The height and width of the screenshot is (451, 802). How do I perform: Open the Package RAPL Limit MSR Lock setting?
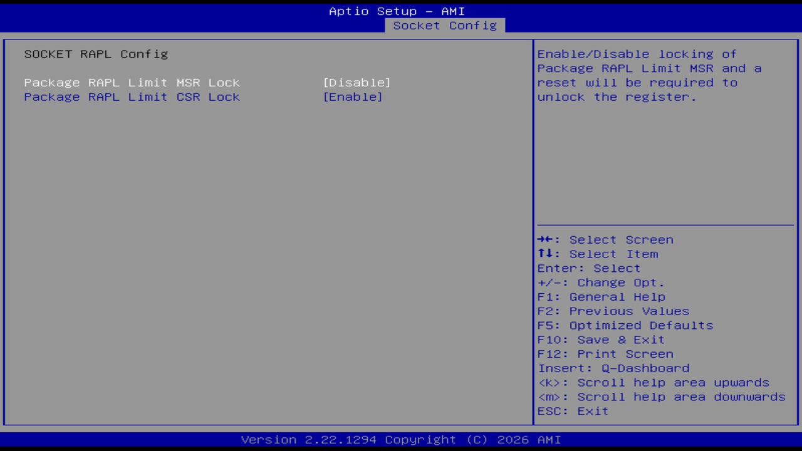(132, 82)
